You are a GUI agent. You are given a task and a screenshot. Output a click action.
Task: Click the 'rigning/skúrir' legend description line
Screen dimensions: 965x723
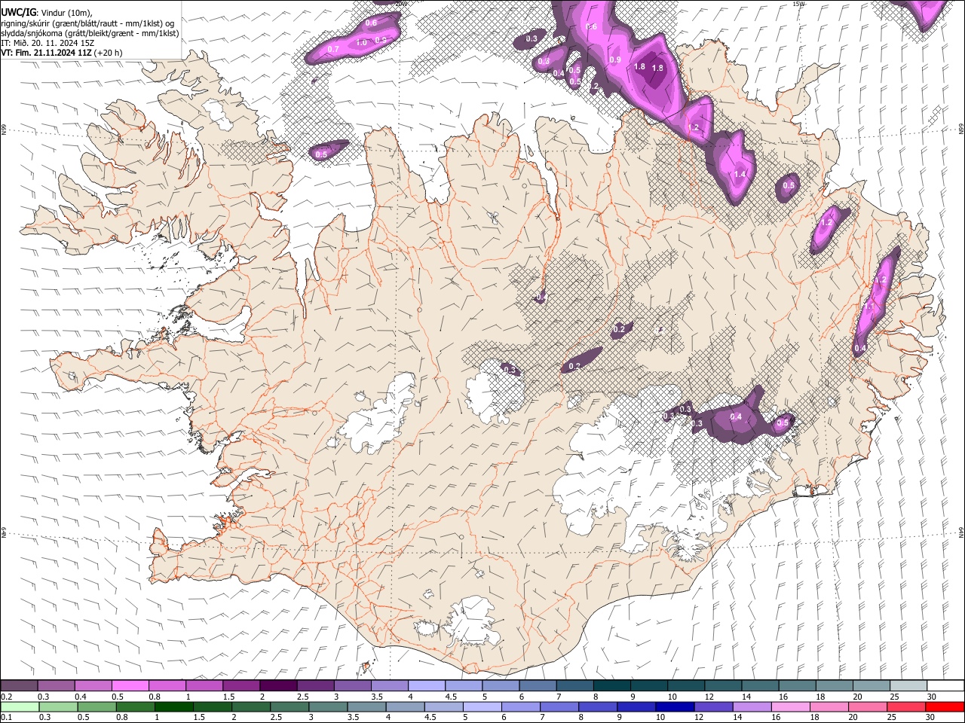(87, 23)
